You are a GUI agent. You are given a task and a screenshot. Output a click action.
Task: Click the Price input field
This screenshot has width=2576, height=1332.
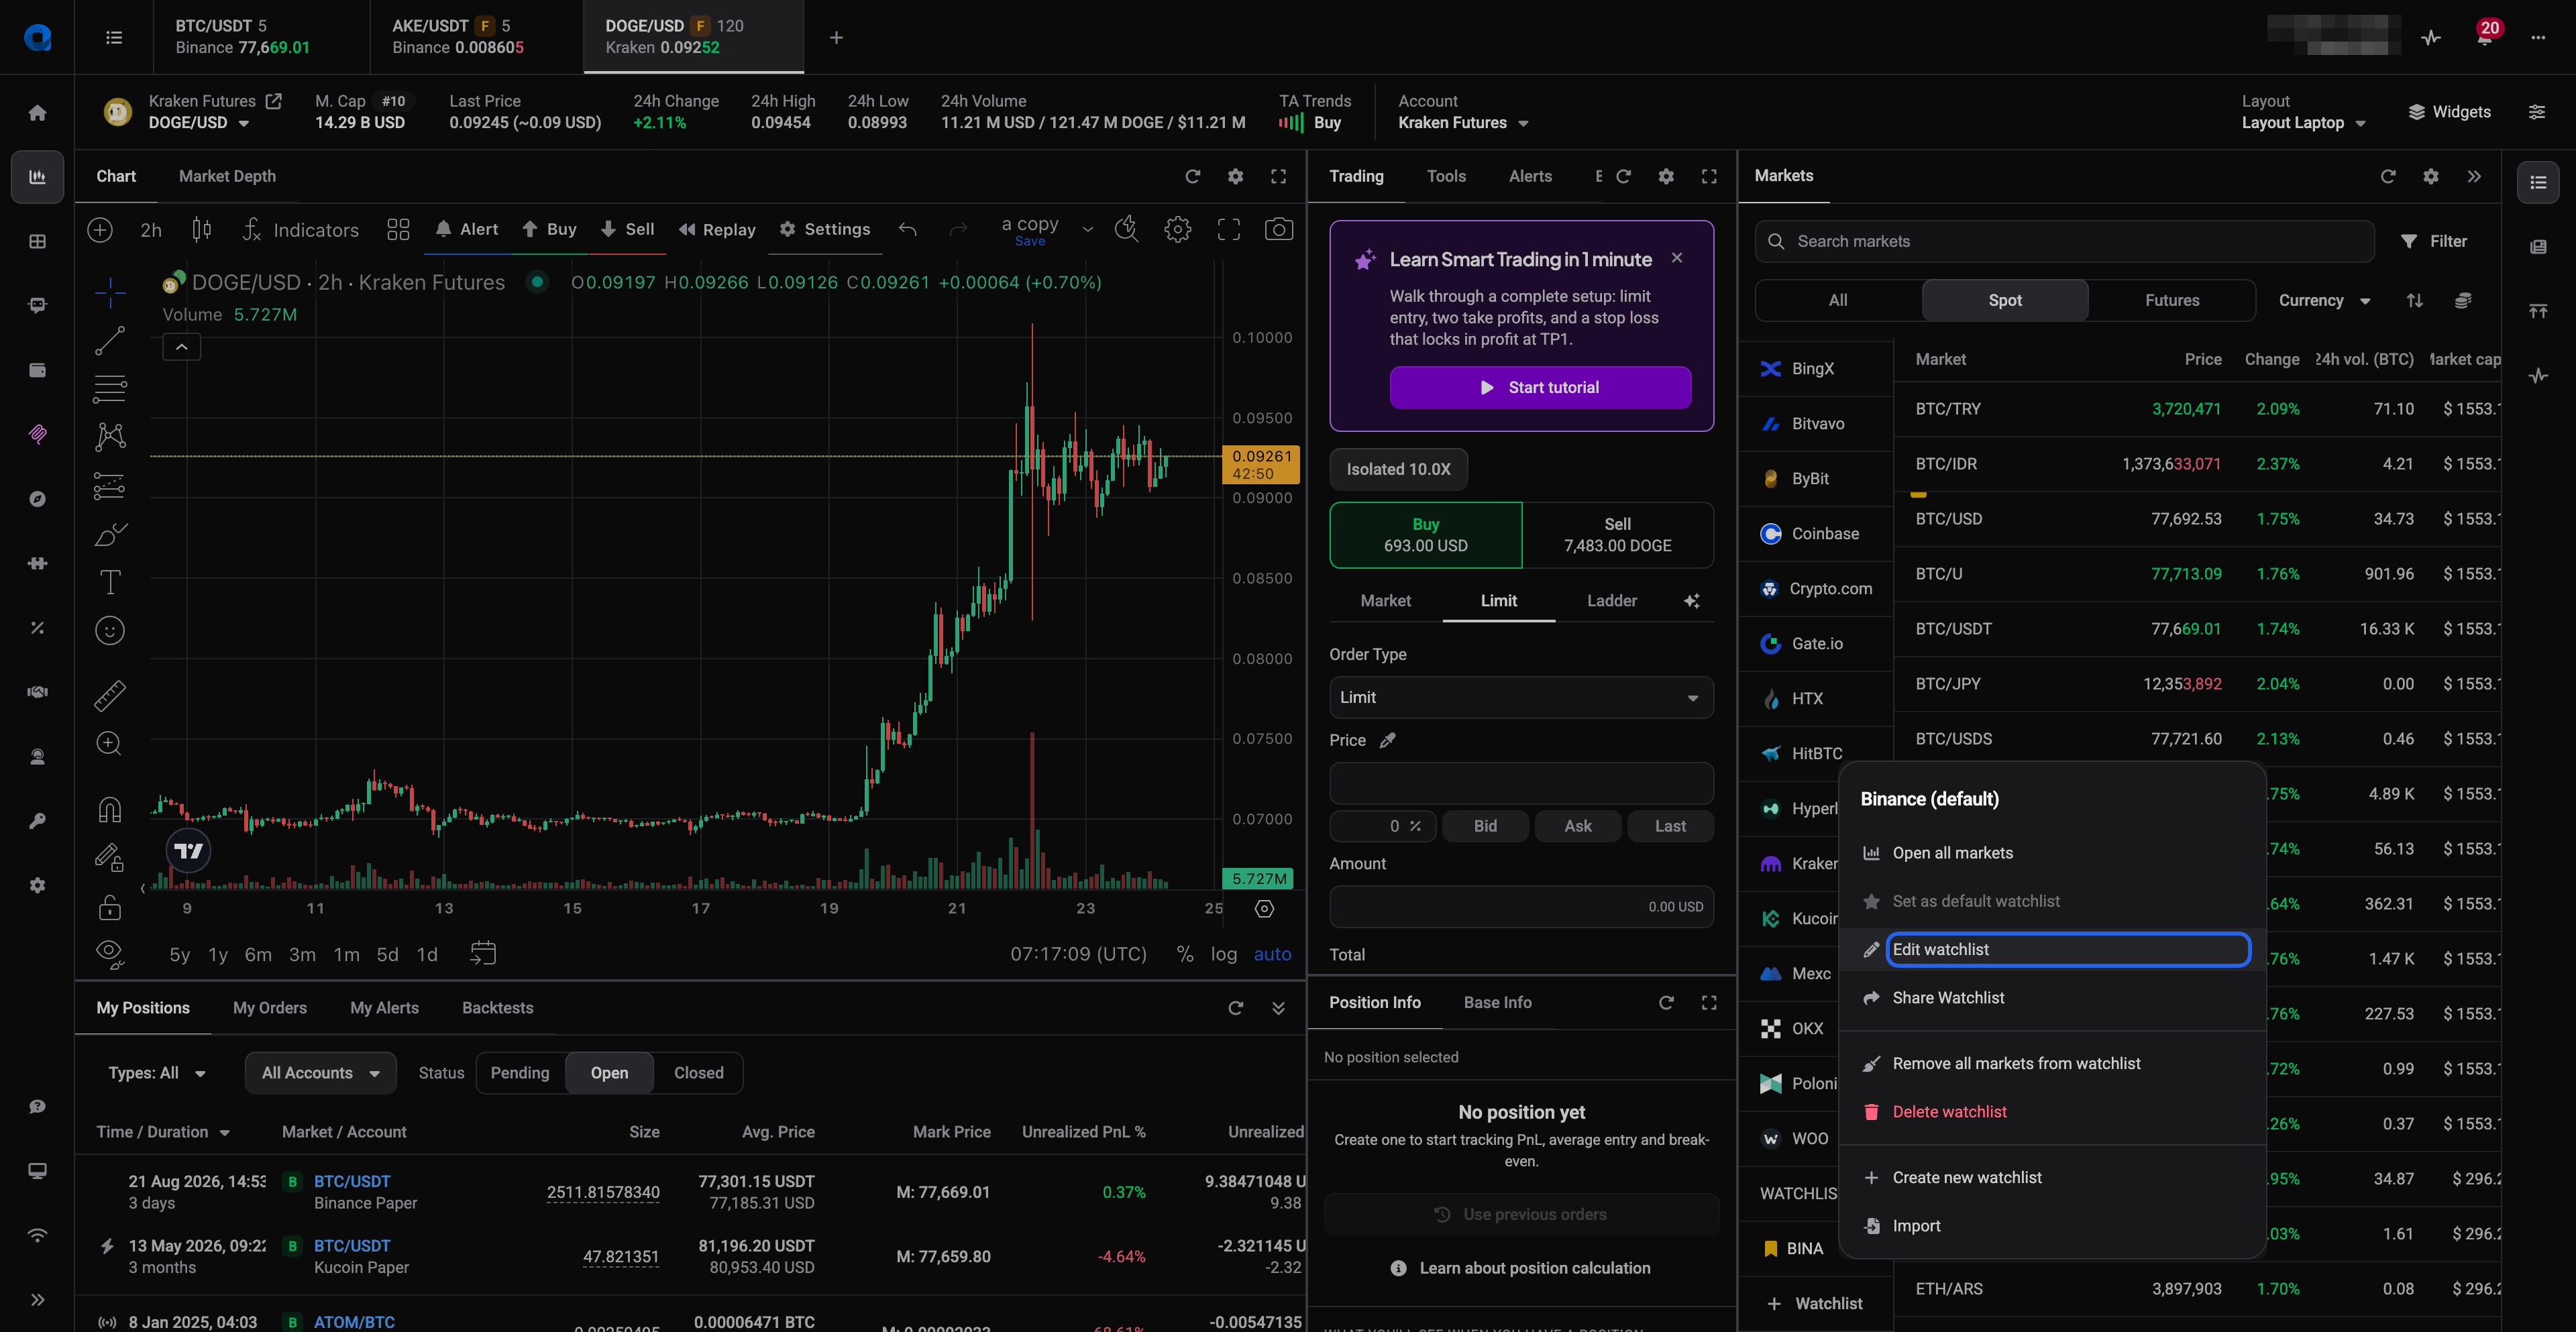1521,783
